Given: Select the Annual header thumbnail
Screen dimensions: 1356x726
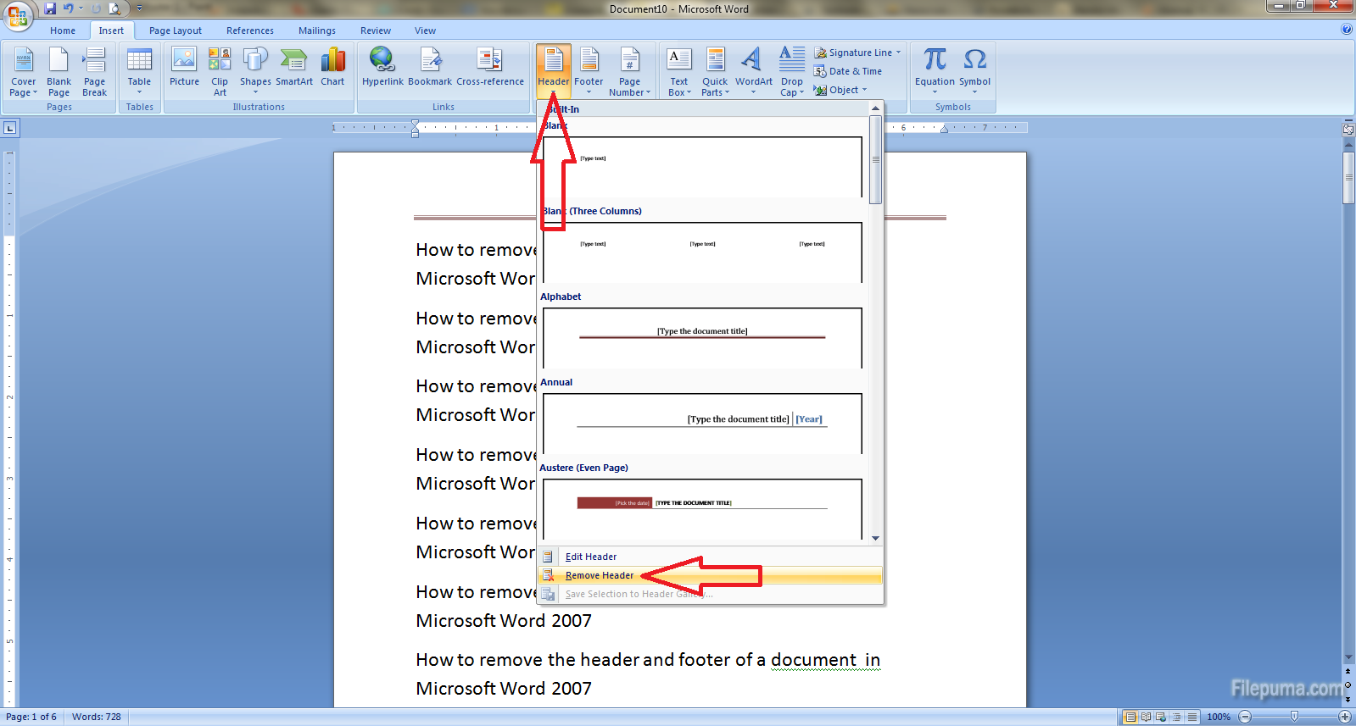Looking at the screenshot, I should 702,424.
